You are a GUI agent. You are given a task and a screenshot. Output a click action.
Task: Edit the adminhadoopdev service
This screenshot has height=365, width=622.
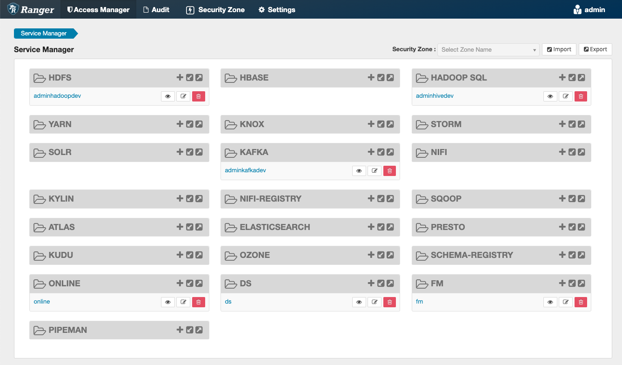coord(183,96)
